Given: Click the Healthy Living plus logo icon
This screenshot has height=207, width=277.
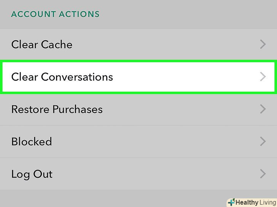Looking at the screenshot, I should pos(231,202).
